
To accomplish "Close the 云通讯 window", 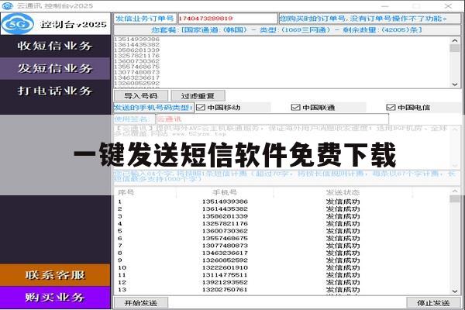I will 448,5.
